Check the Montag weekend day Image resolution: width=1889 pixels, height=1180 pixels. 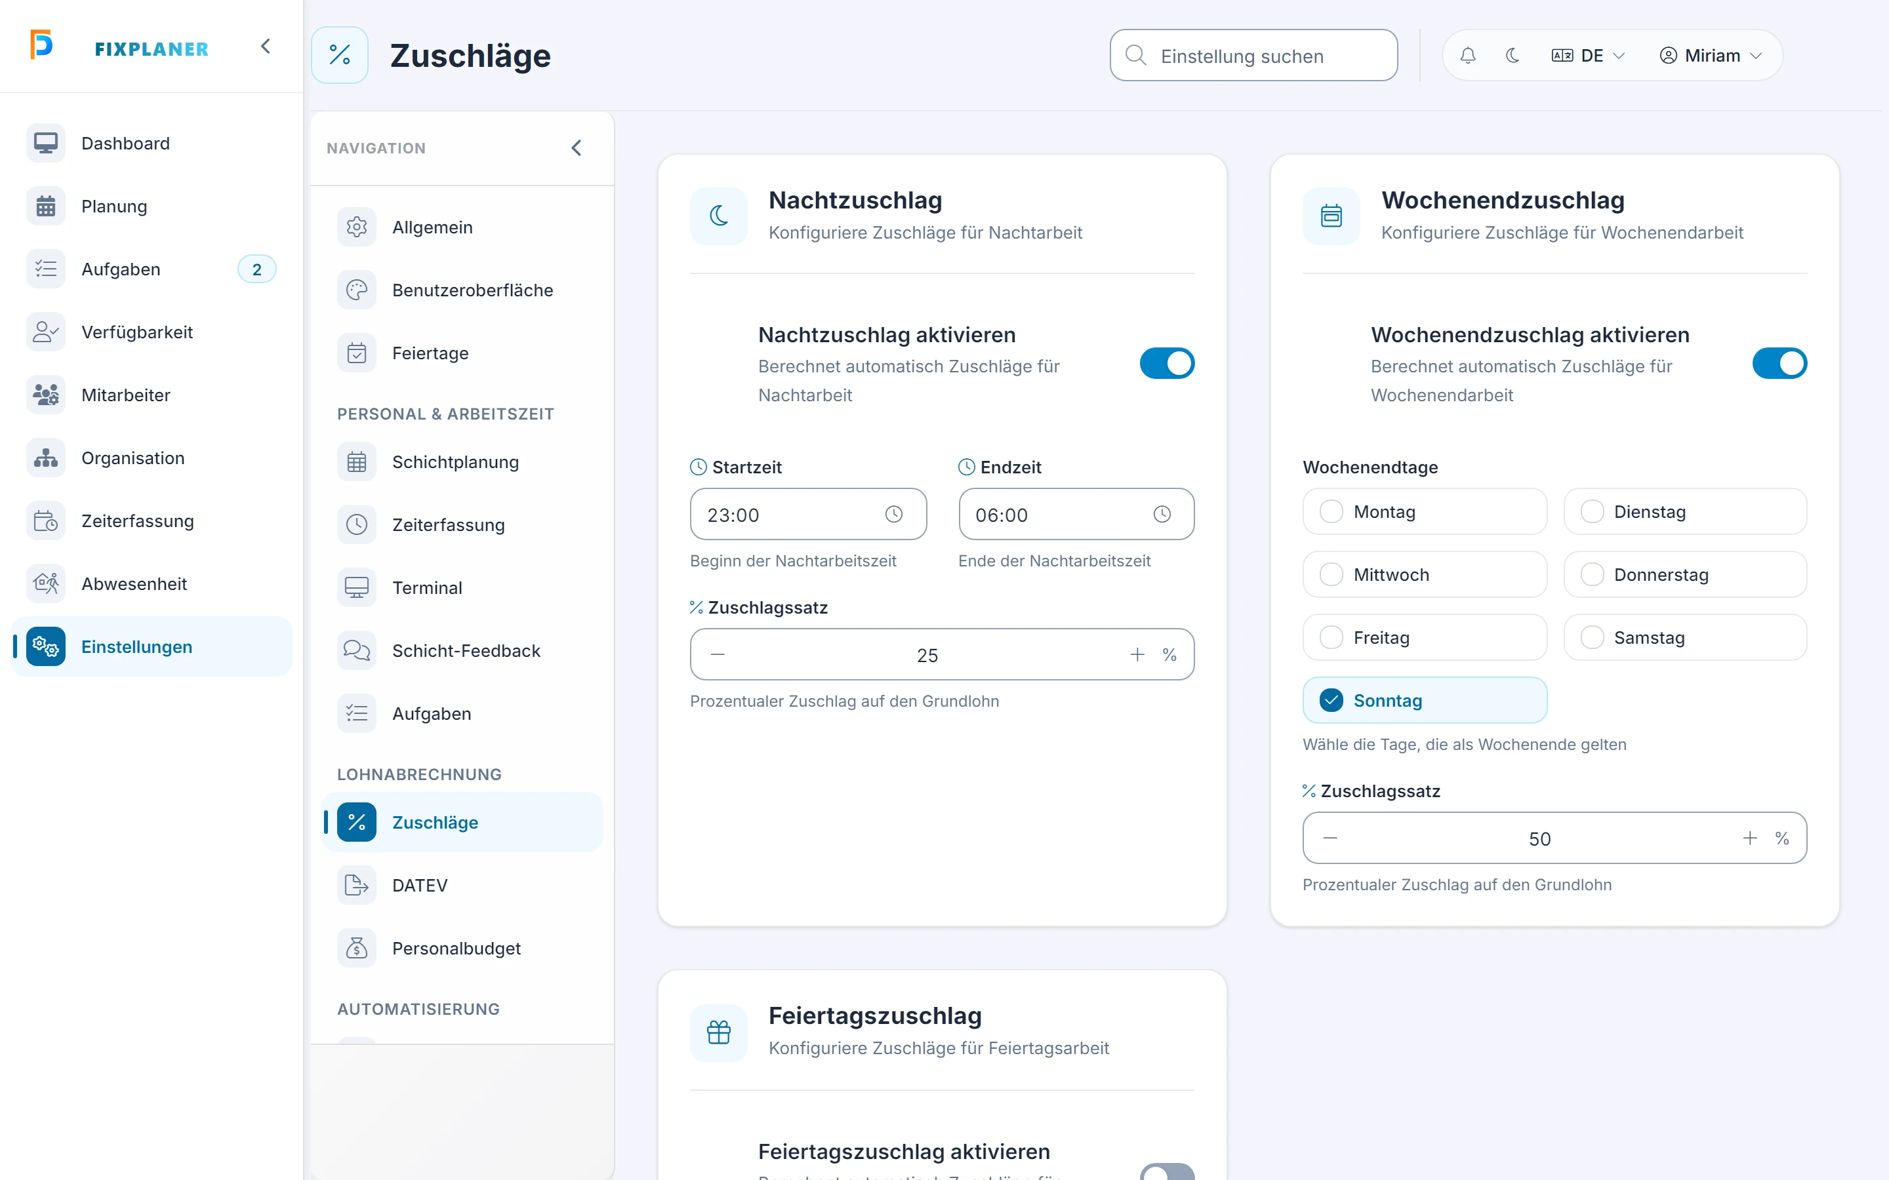(1425, 512)
